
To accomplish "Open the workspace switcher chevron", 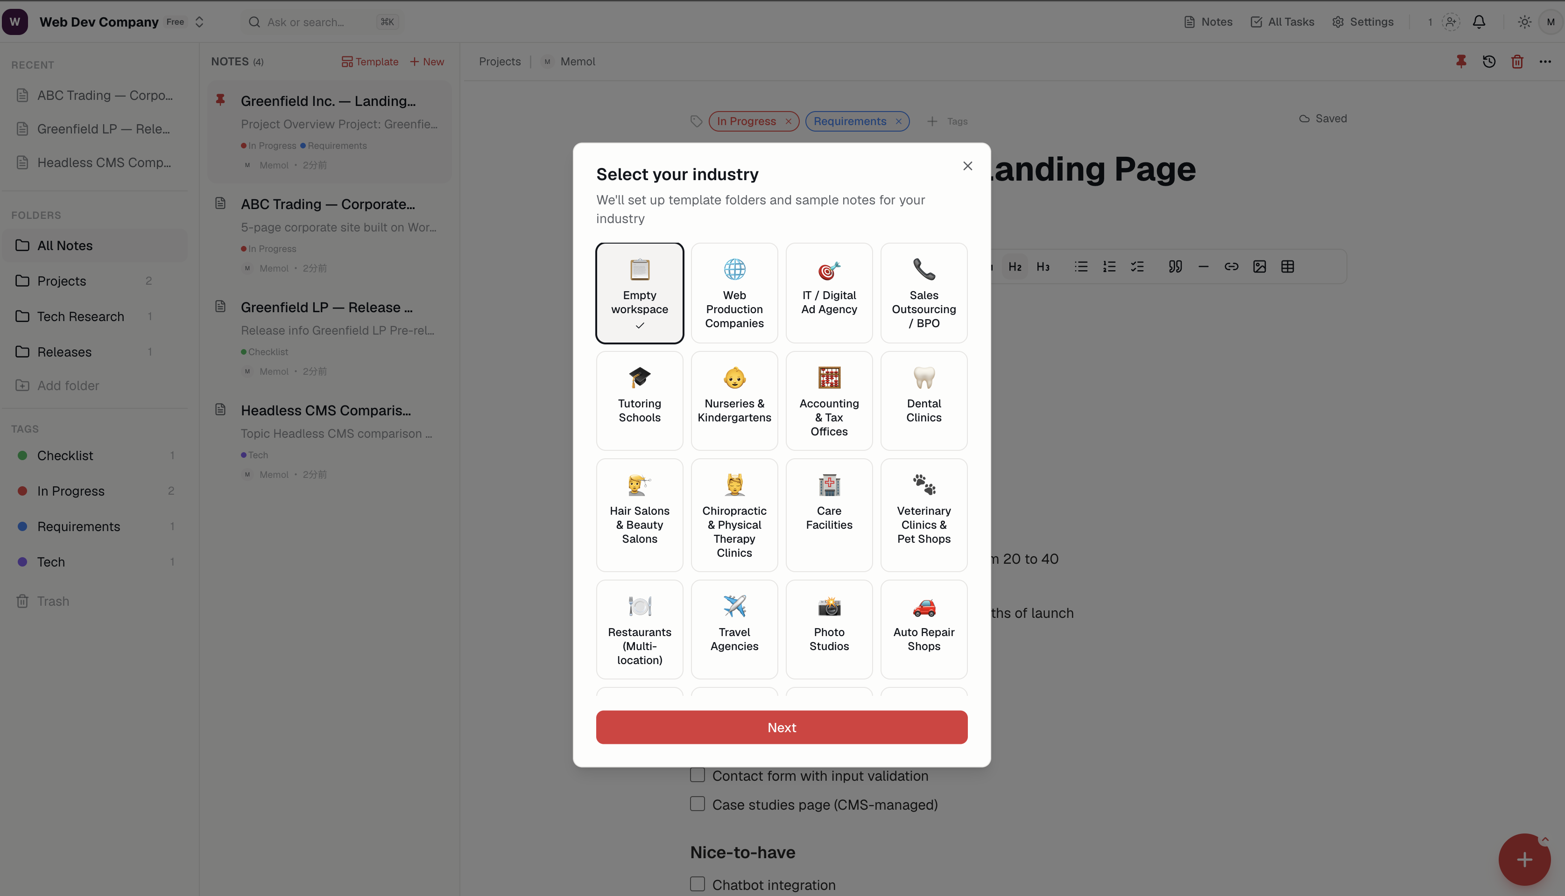I will click(x=199, y=22).
